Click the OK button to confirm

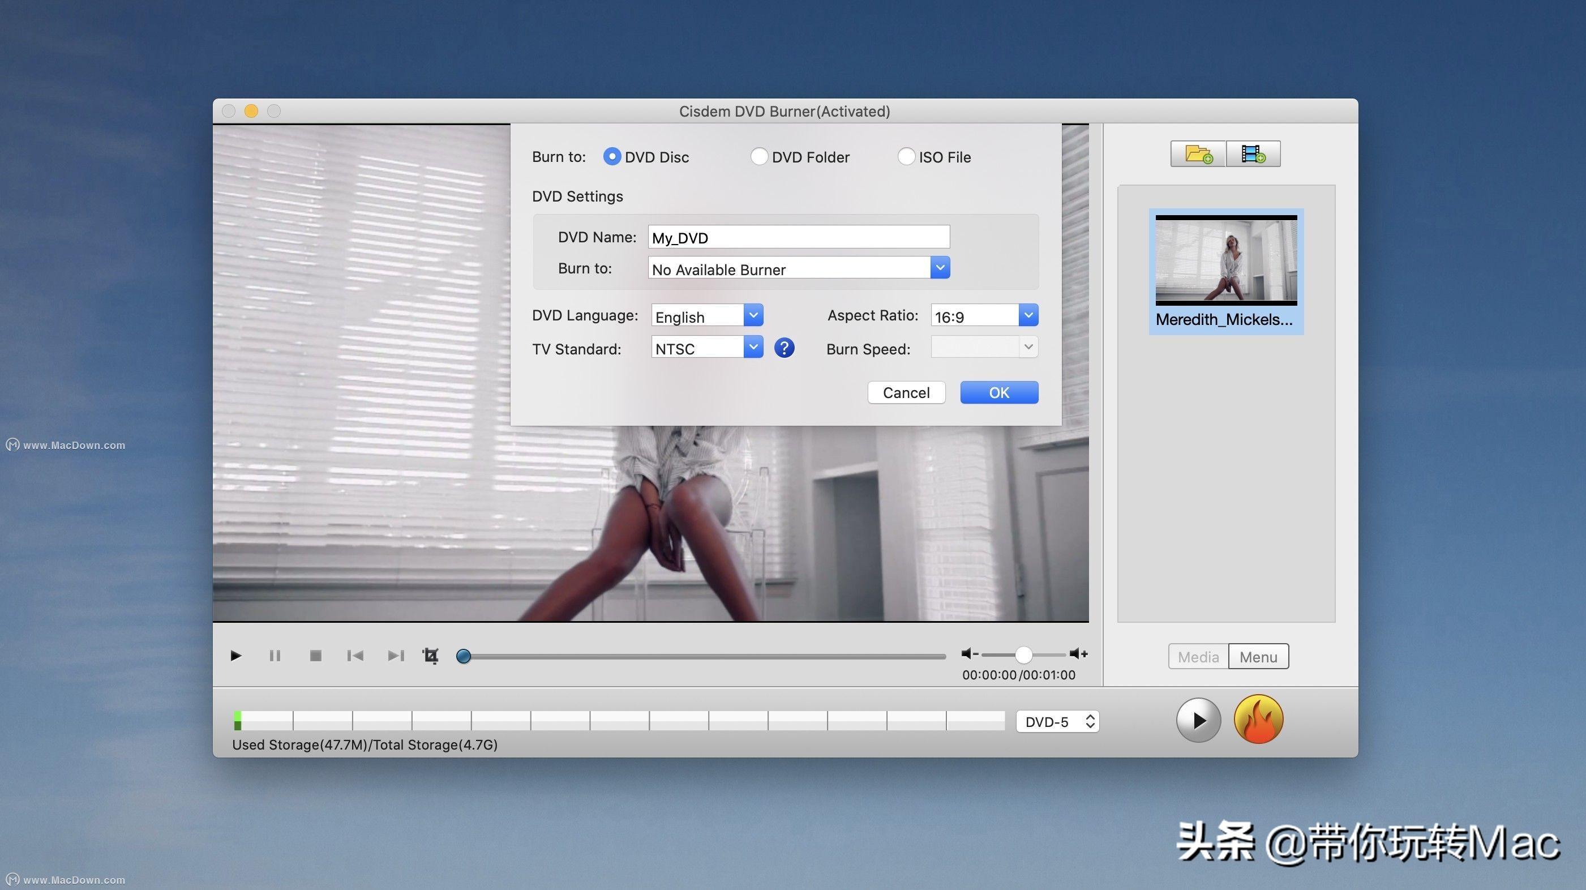click(999, 391)
